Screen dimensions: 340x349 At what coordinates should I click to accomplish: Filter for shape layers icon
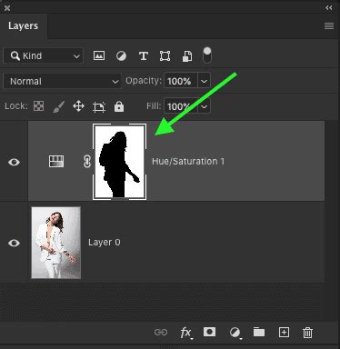pyautogui.click(x=165, y=56)
